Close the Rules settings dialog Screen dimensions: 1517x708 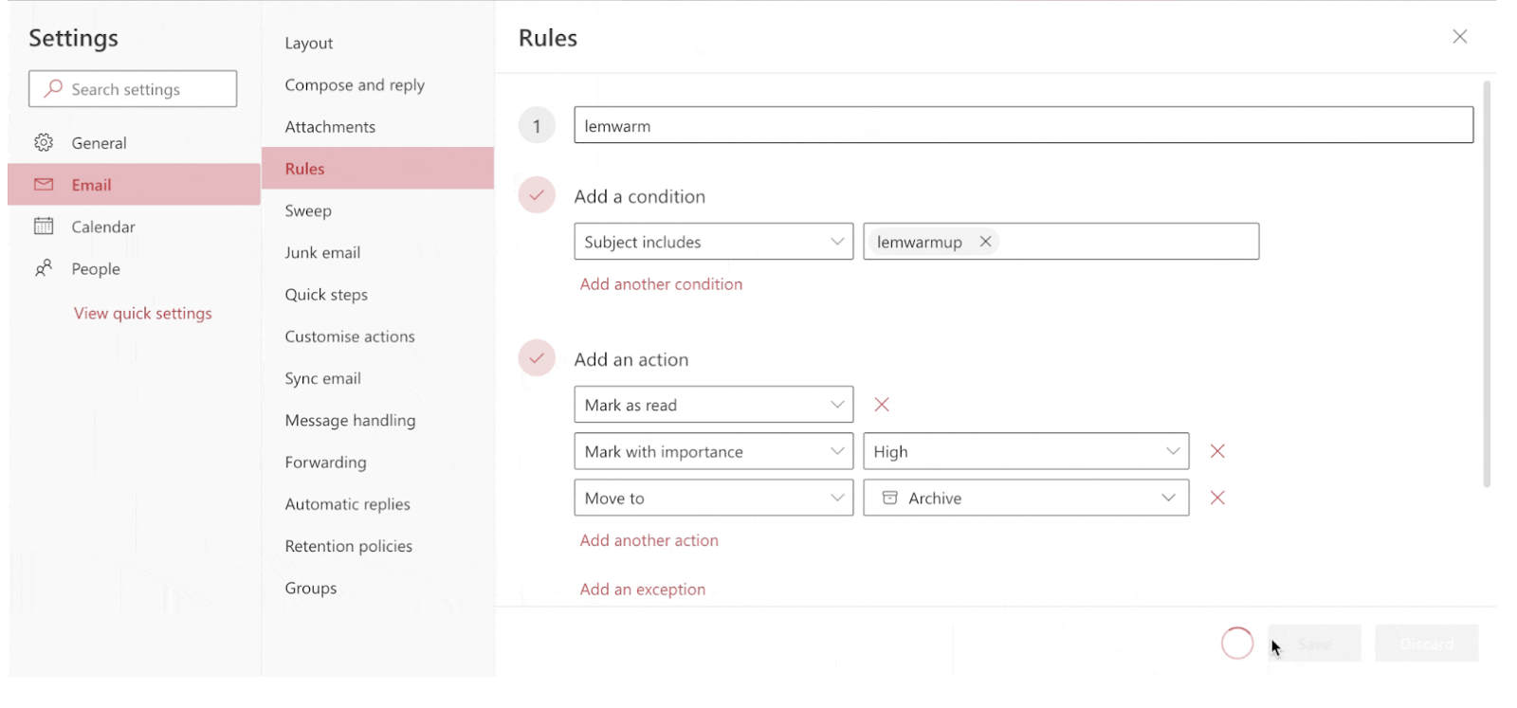(x=1459, y=37)
